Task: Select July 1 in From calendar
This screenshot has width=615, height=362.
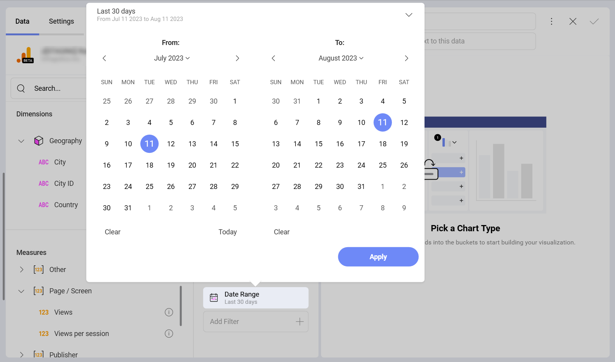Action: tap(235, 101)
